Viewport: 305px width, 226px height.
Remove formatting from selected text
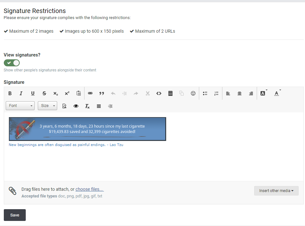coord(87,106)
